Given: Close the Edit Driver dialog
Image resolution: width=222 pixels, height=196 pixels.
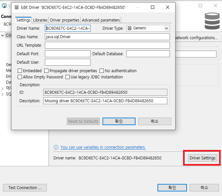Looking at the screenshot, I should coord(168,7).
